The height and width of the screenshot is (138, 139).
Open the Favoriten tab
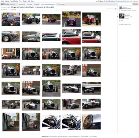[x=29, y=4]
